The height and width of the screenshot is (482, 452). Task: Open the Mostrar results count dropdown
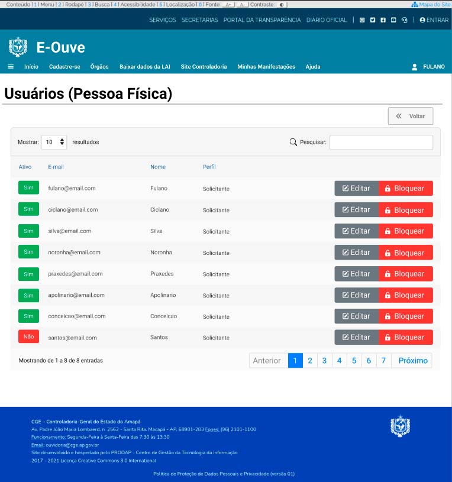click(x=54, y=142)
